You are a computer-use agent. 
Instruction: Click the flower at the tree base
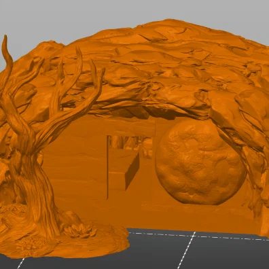click(79, 230)
